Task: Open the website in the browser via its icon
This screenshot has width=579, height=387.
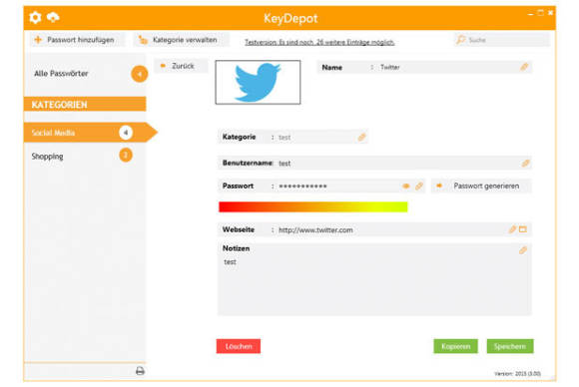Action: 523,229
